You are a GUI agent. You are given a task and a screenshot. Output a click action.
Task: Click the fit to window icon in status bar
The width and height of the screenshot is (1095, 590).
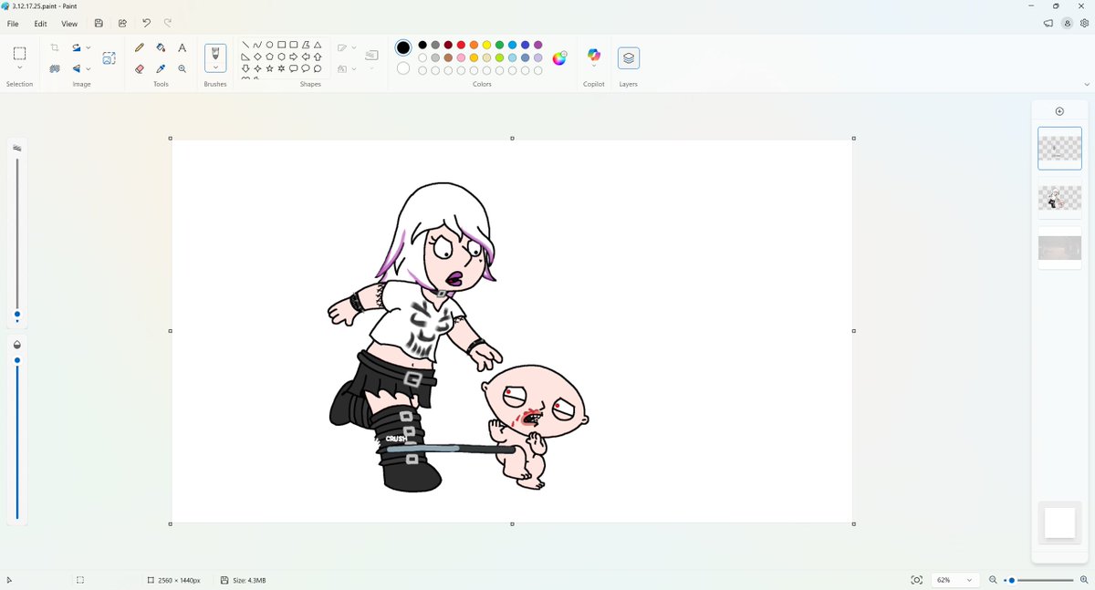[x=917, y=580]
